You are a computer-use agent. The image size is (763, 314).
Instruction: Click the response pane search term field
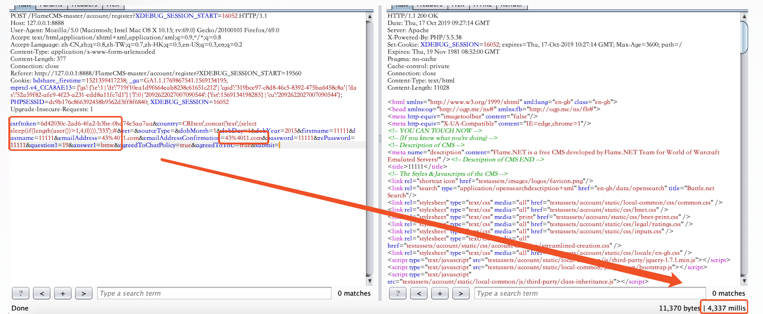click(x=590, y=293)
